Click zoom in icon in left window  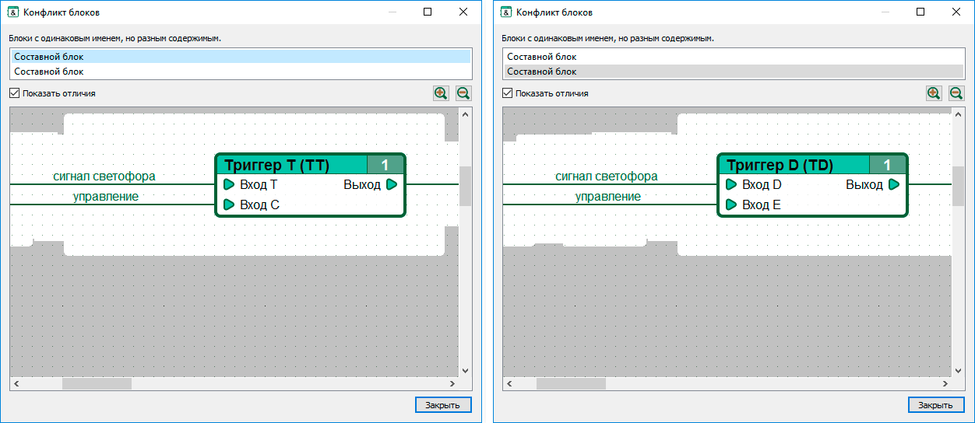click(x=441, y=93)
